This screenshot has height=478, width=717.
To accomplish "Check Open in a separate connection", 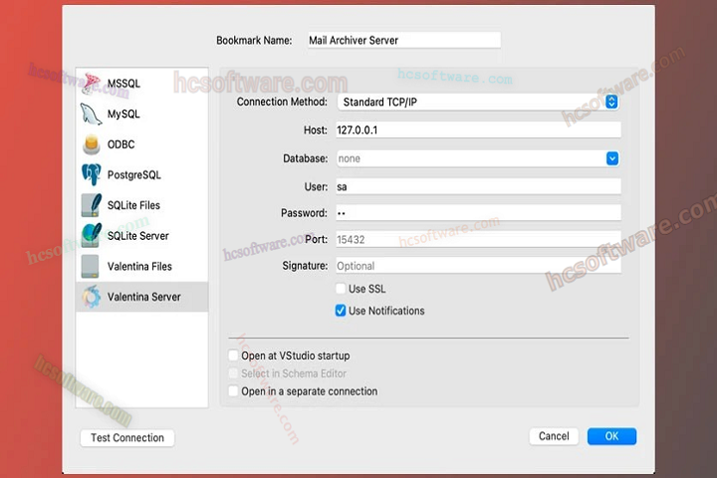I will (x=233, y=391).
